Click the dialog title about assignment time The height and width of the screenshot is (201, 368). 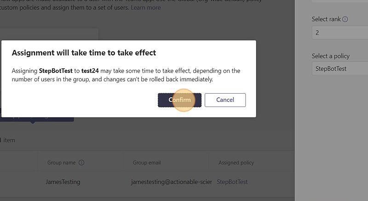tap(84, 53)
